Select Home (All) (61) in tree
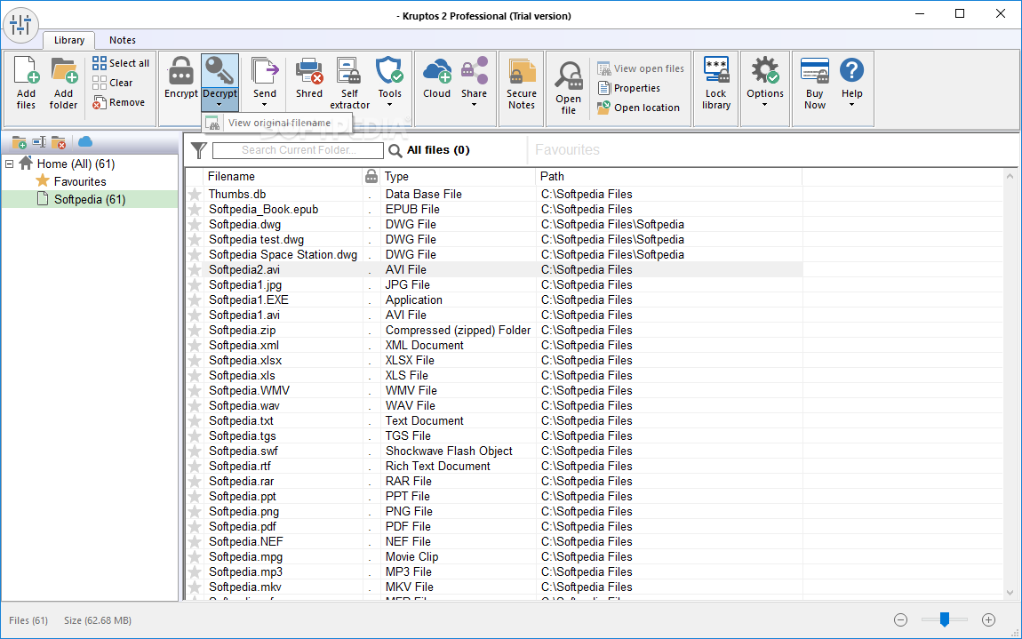 tap(76, 164)
